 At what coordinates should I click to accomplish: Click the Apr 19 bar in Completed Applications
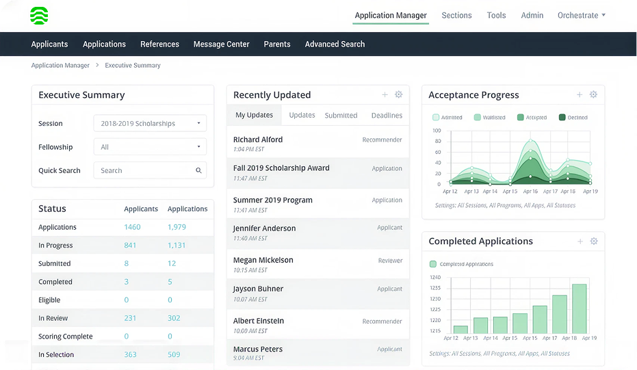click(x=580, y=308)
